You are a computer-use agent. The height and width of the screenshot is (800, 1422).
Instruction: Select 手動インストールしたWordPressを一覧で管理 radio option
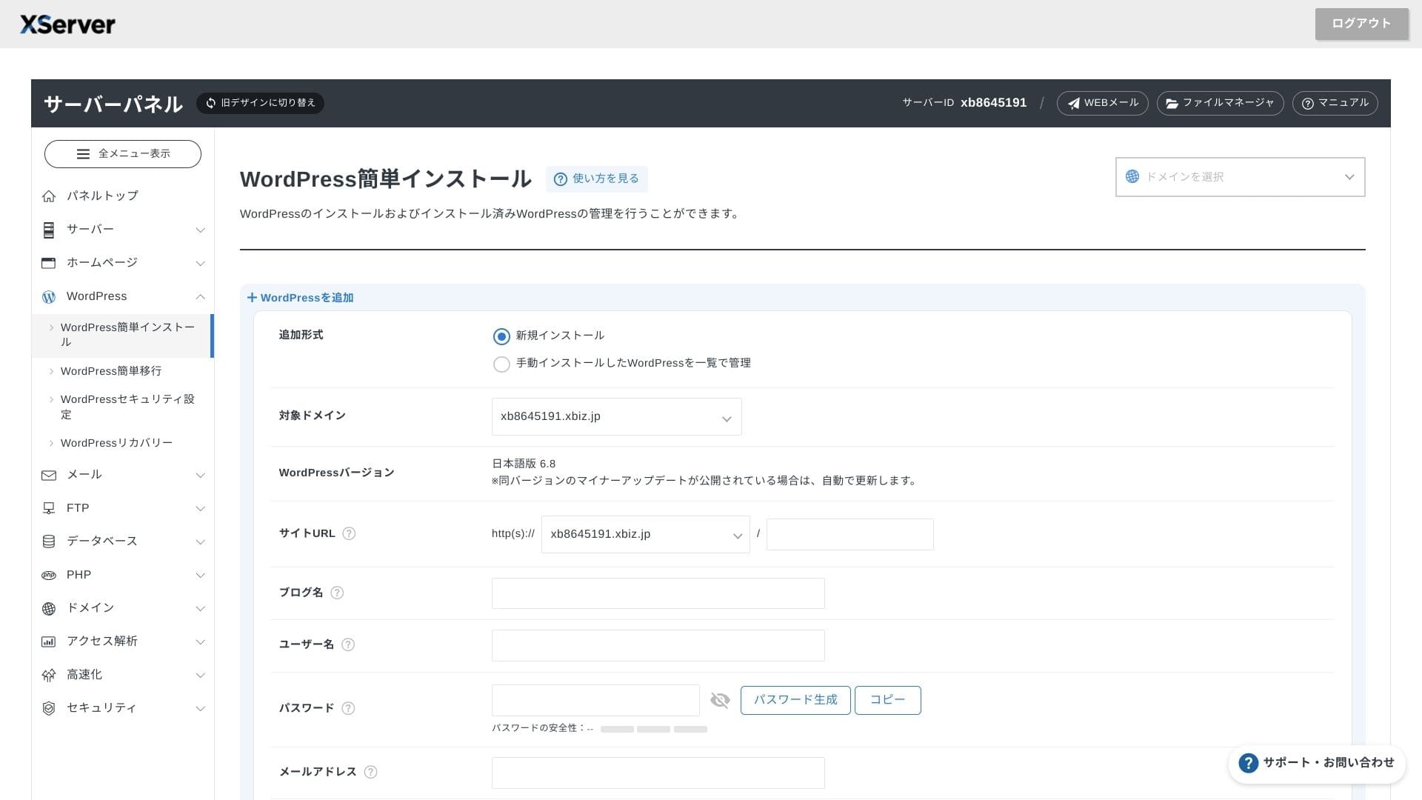pos(501,364)
